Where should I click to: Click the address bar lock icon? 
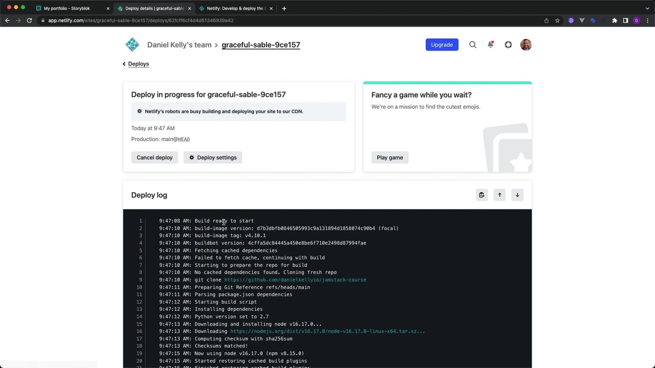coord(43,20)
